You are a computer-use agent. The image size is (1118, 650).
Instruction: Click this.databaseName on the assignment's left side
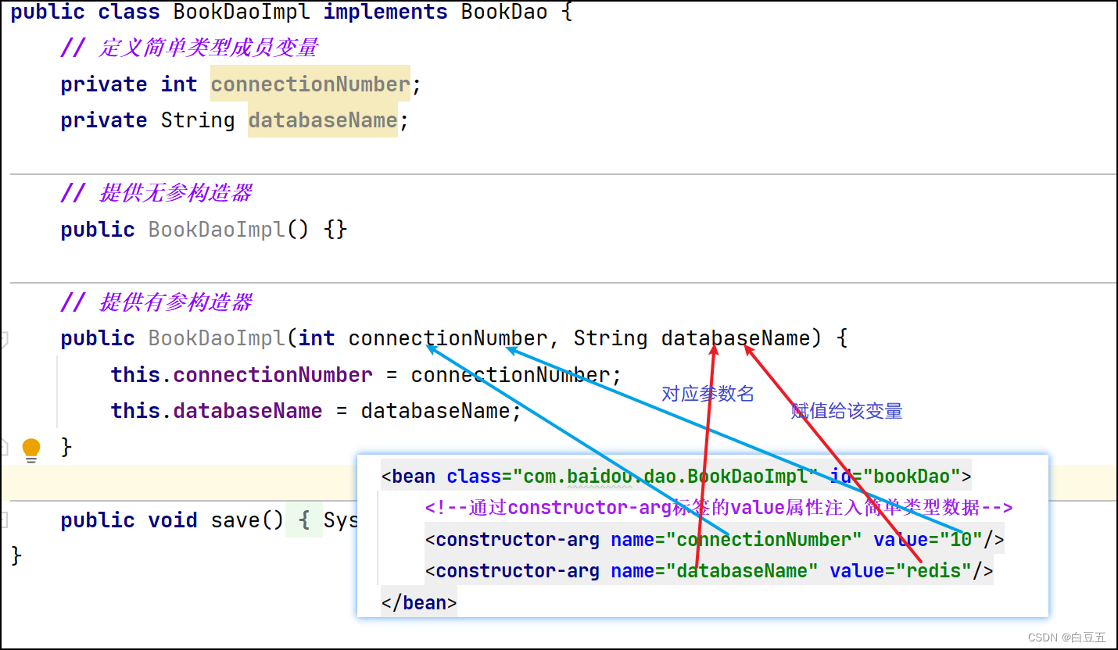(x=217, y=411)
